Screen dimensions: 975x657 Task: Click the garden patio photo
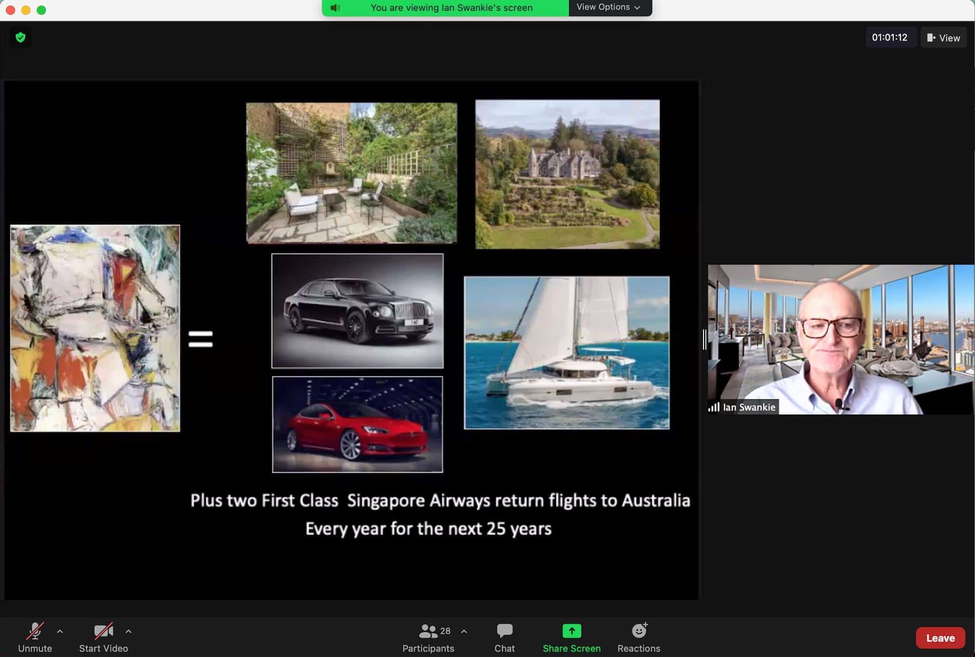tap(351, 173)
